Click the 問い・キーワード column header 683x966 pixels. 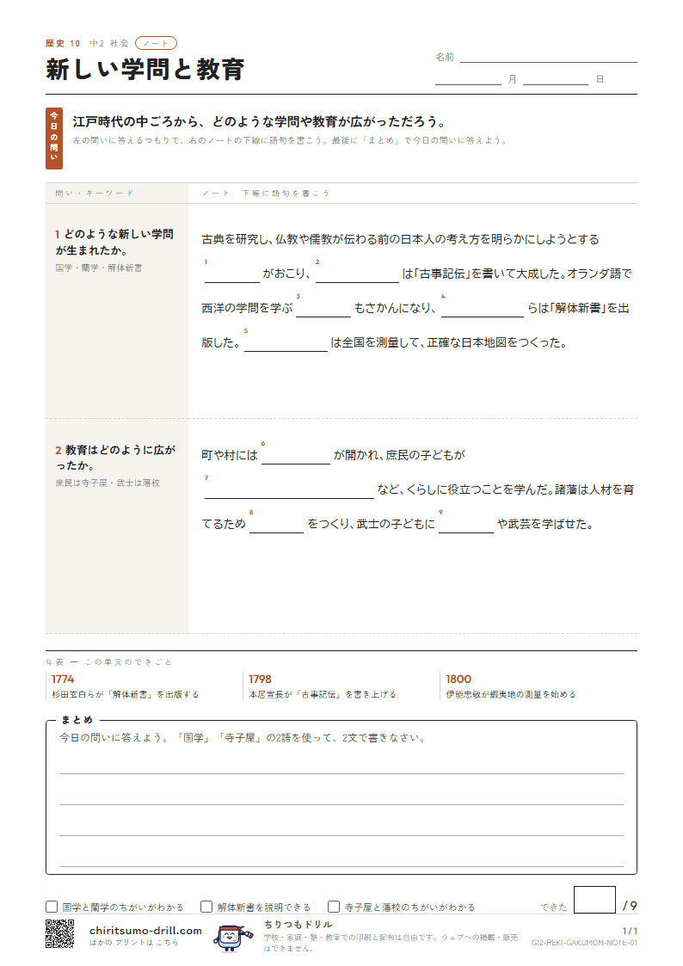point(95,193)
